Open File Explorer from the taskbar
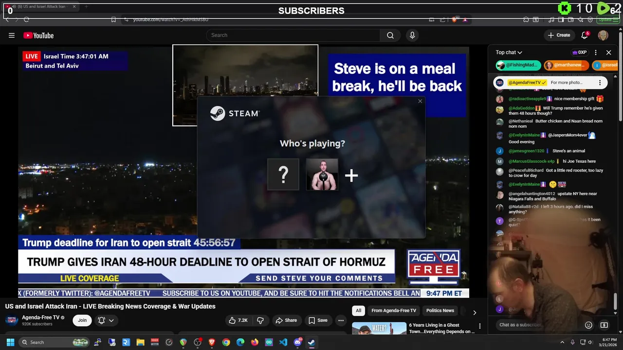 pos(140,342)
